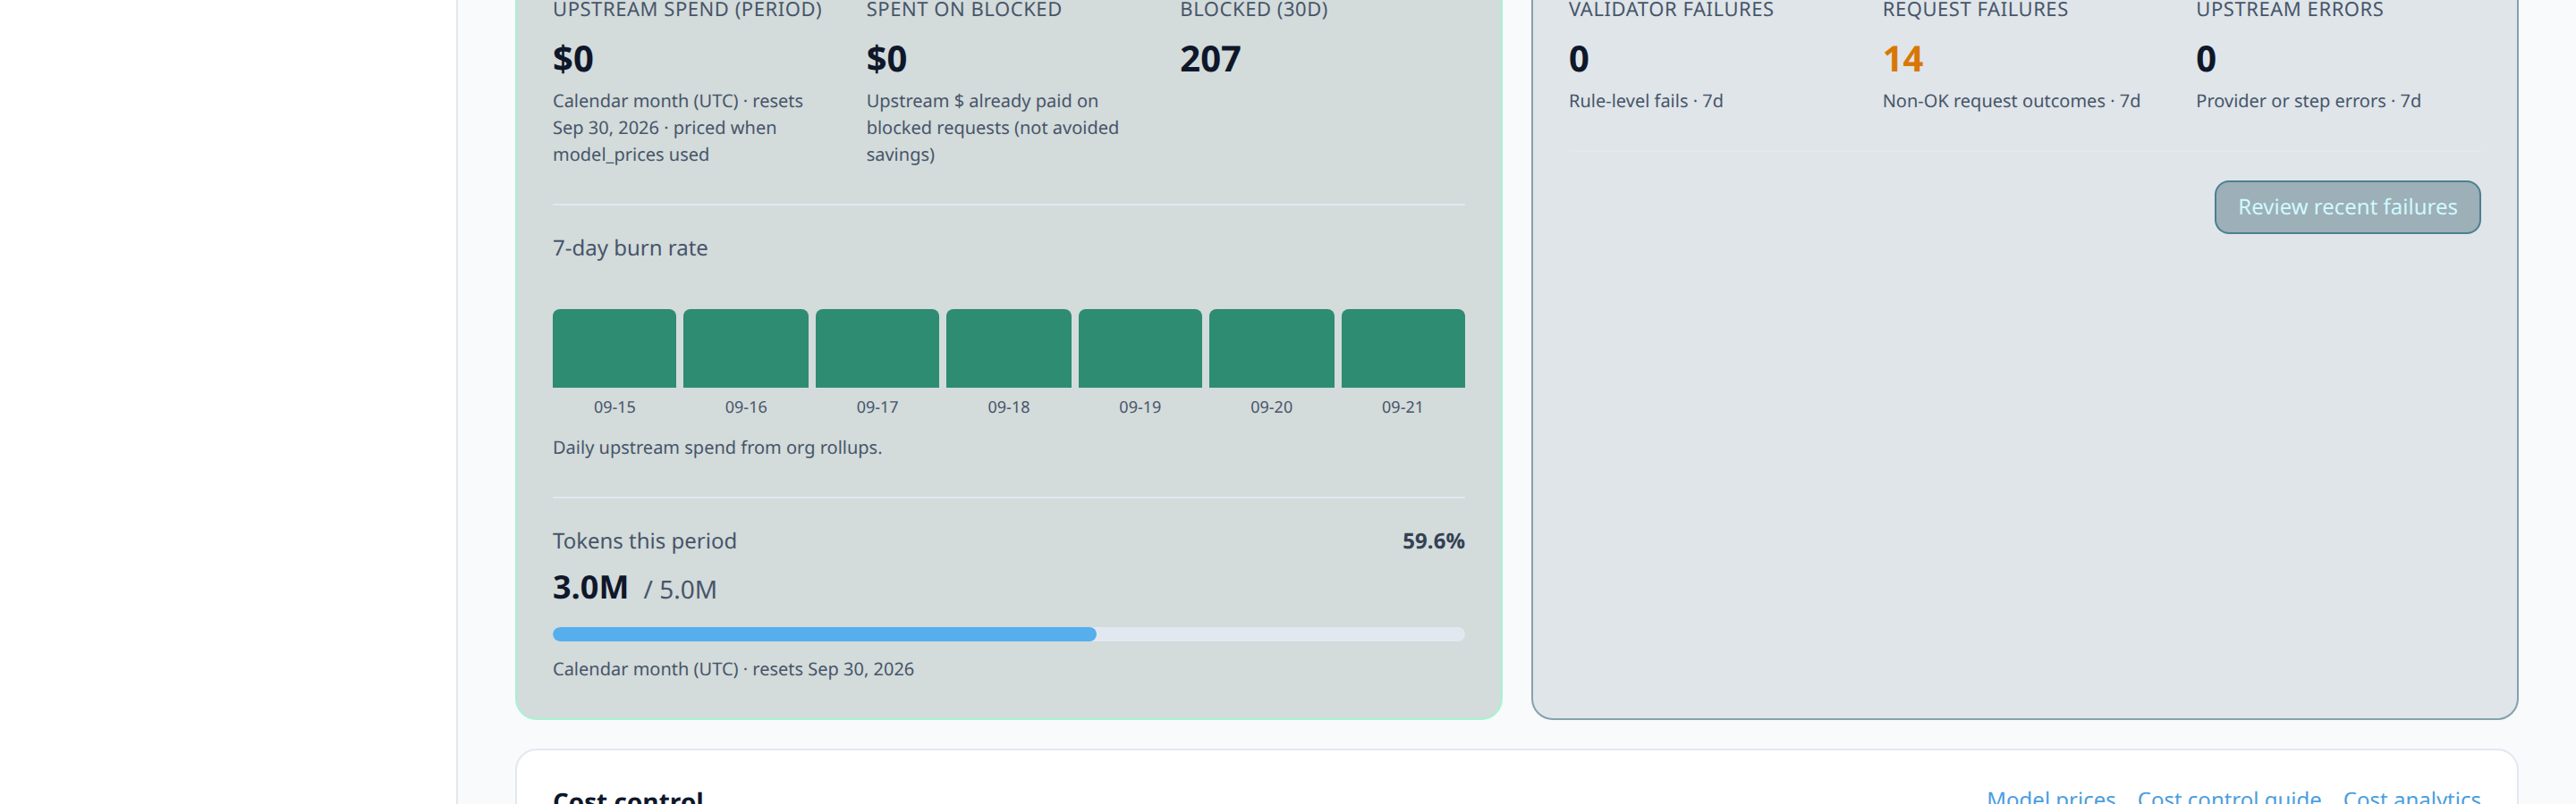Click the tokens this period progress bar
Image resolution: width=2576 pixels, height=804 pixels.
(1008, 634)
